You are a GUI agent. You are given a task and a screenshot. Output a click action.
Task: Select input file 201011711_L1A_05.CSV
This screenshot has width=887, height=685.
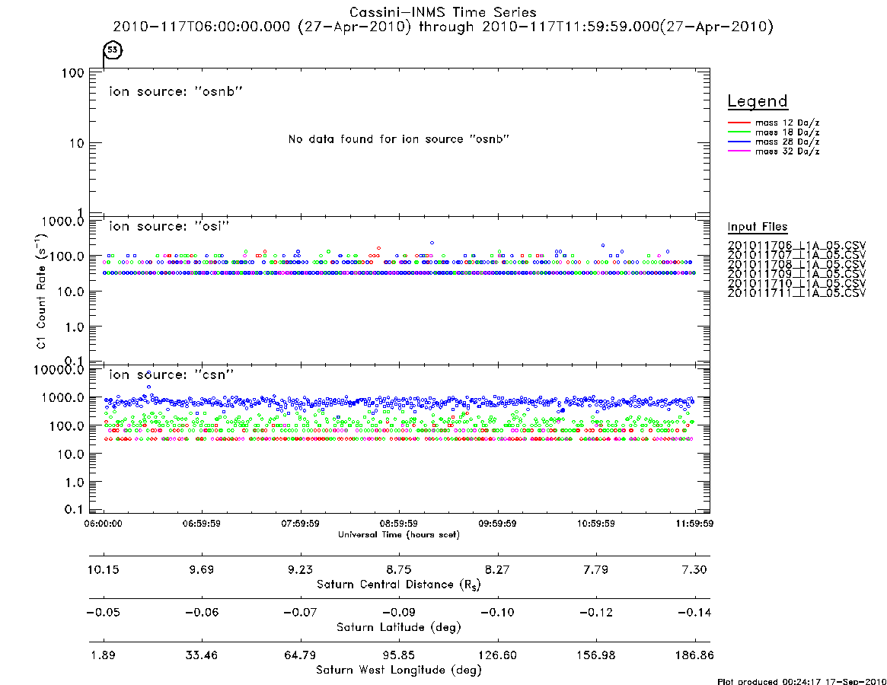point(796,293)
